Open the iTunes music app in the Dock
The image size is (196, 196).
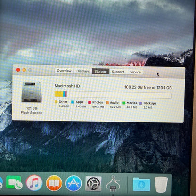[34, 183]
